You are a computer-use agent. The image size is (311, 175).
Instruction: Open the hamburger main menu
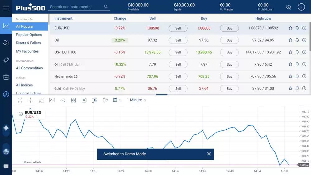click(x=6, y=8)
